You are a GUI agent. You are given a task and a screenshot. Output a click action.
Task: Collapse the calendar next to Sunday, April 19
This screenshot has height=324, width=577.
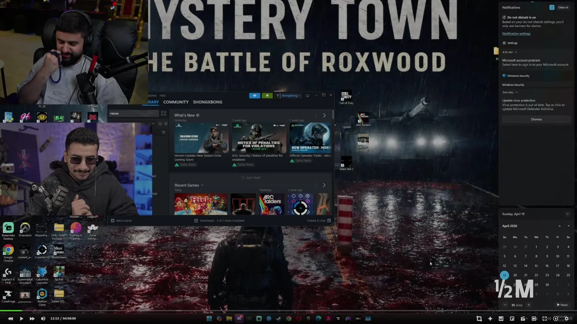point(567,214)
